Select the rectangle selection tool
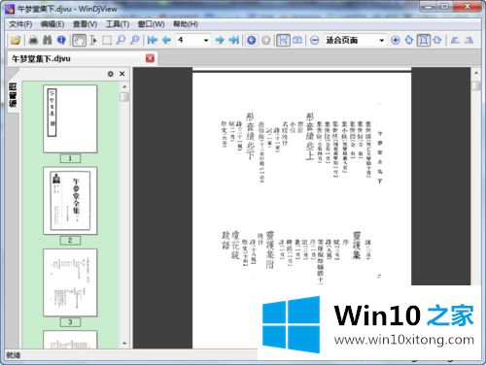Screen dimensions: 486x365 click(x=107, y=40)
